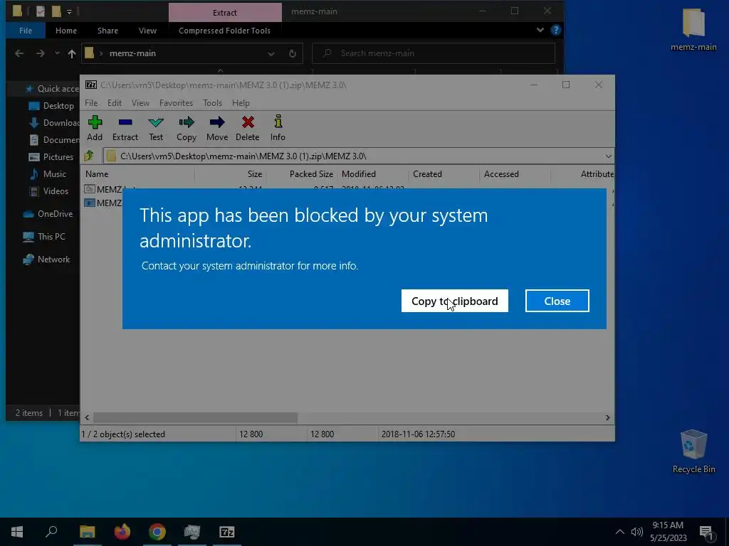Click the Explorer Up arrow
Screen dimensions: 729x546
(72, 53)
